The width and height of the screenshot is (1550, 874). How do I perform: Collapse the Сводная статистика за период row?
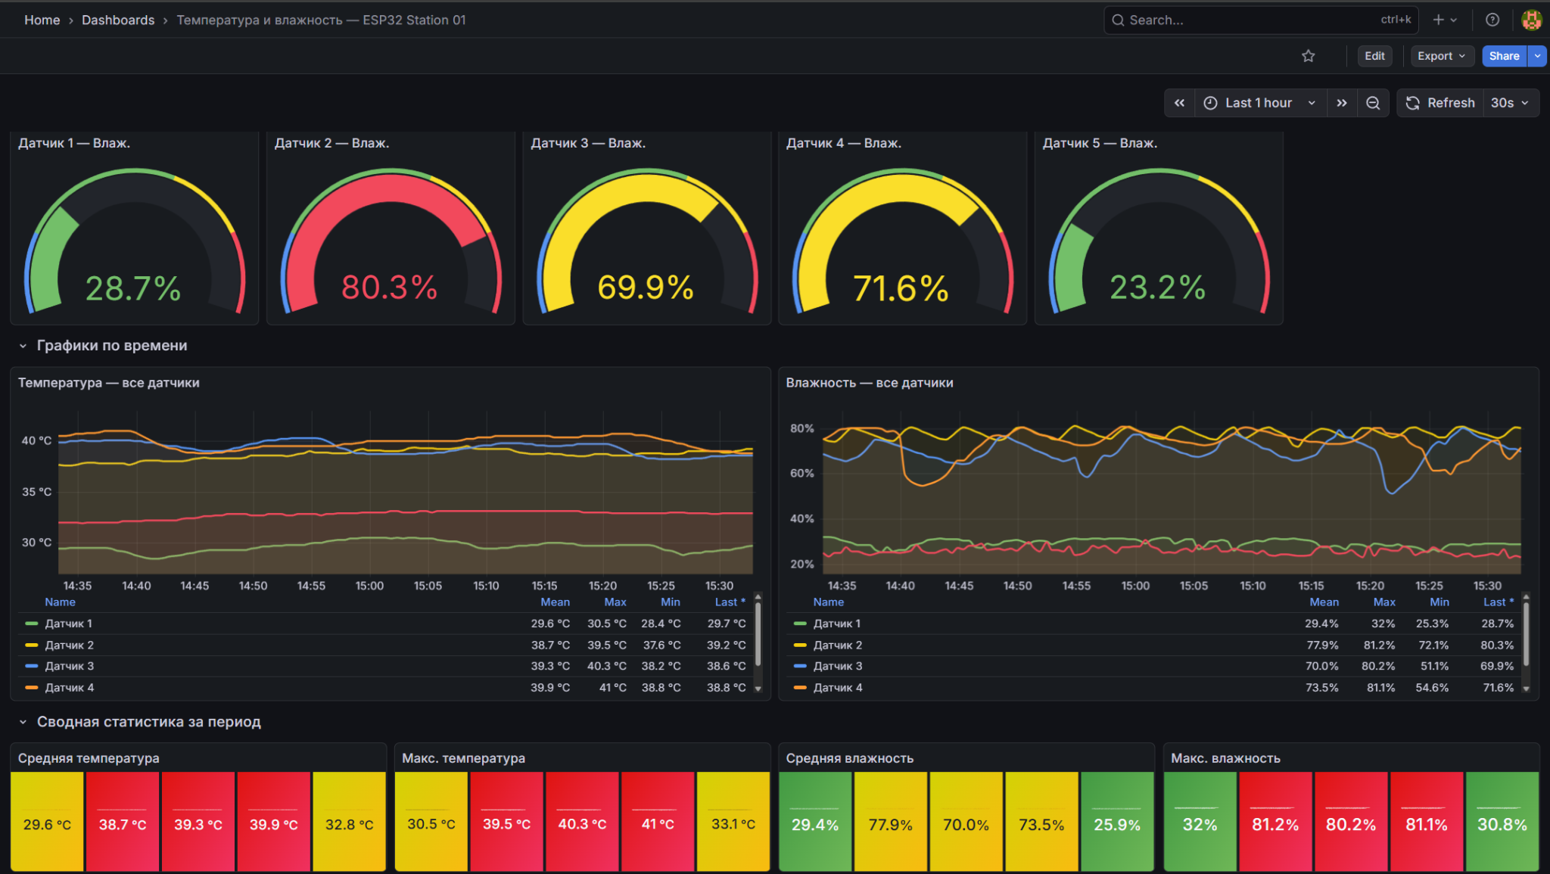click(x=23, y=722)
